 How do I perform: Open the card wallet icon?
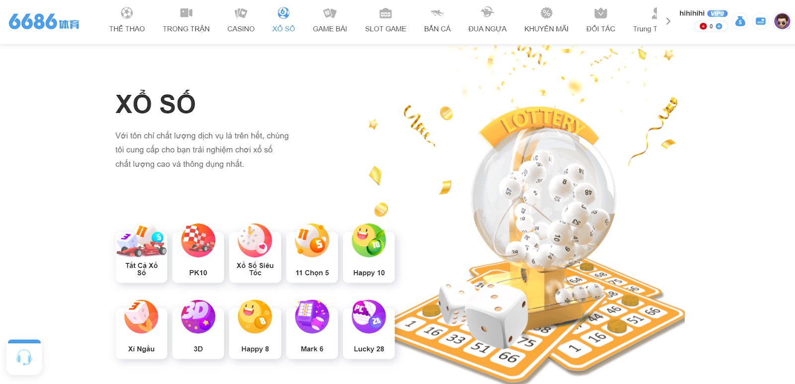click(760, 21)
